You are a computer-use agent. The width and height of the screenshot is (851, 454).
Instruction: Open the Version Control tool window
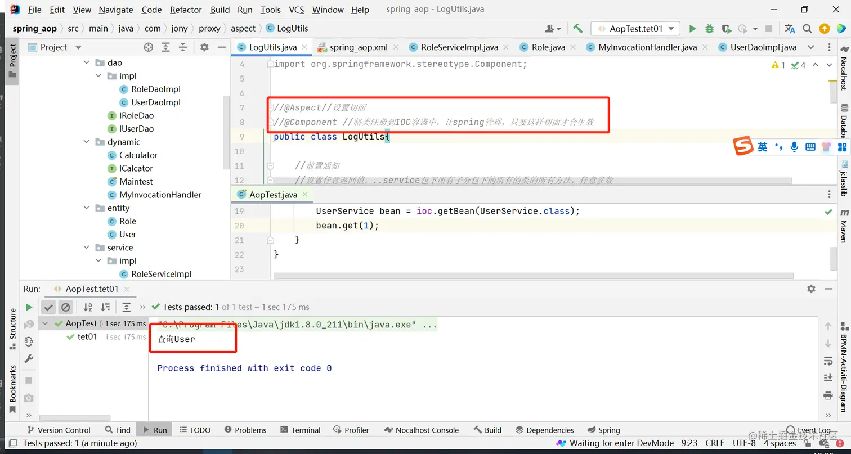pyautogui.click(x=59, y=430)
